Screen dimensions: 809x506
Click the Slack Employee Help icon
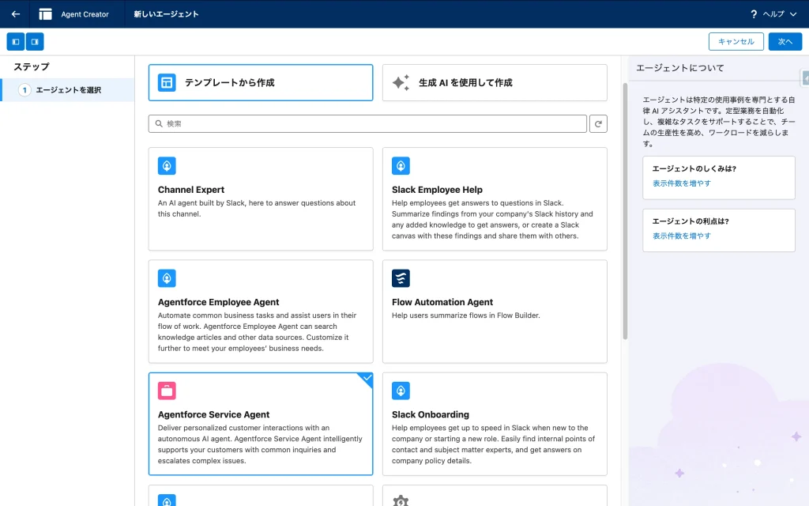(x=401, y=166)
